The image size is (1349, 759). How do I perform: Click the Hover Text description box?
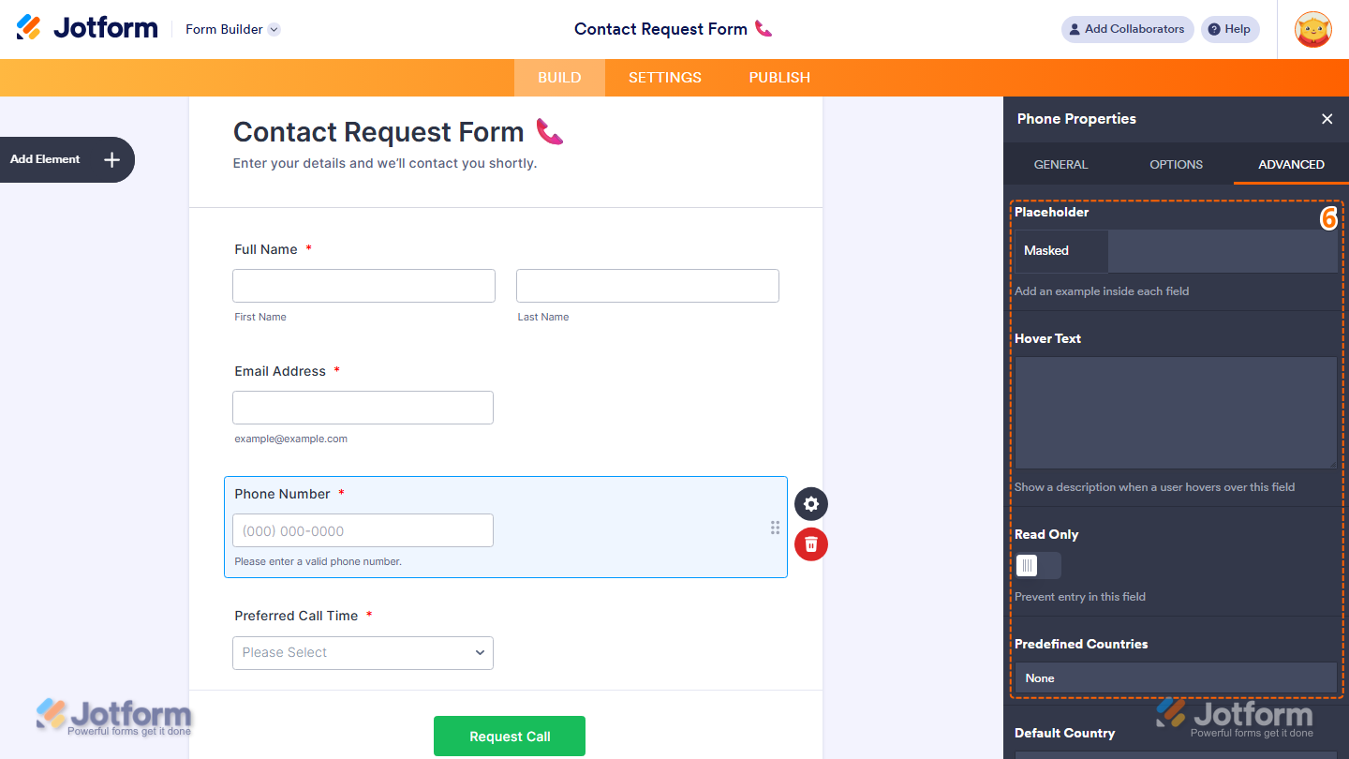click(1175, 412)
